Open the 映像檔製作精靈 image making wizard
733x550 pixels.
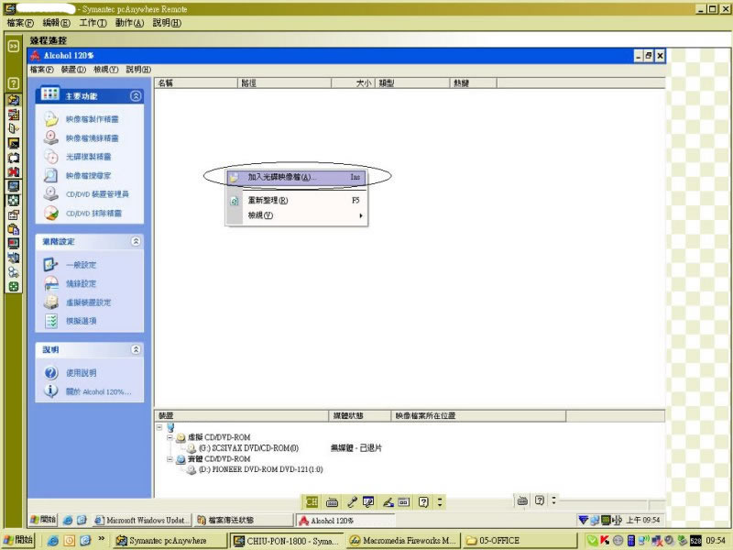(x=92, y=119)
